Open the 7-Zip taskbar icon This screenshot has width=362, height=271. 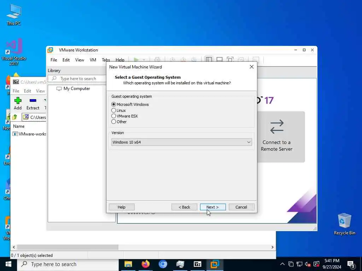pos(197,264)
